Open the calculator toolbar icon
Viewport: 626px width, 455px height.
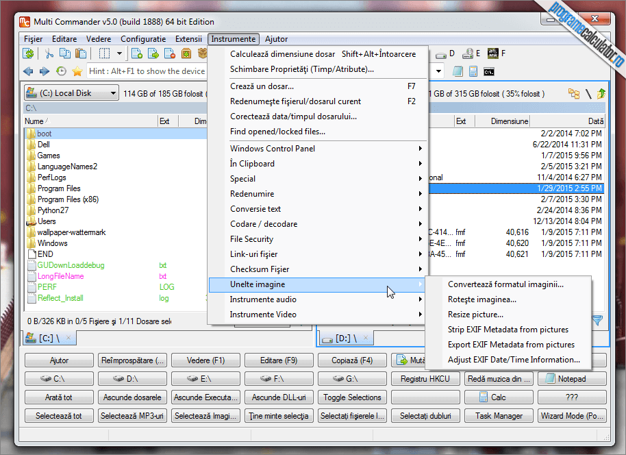473,71
